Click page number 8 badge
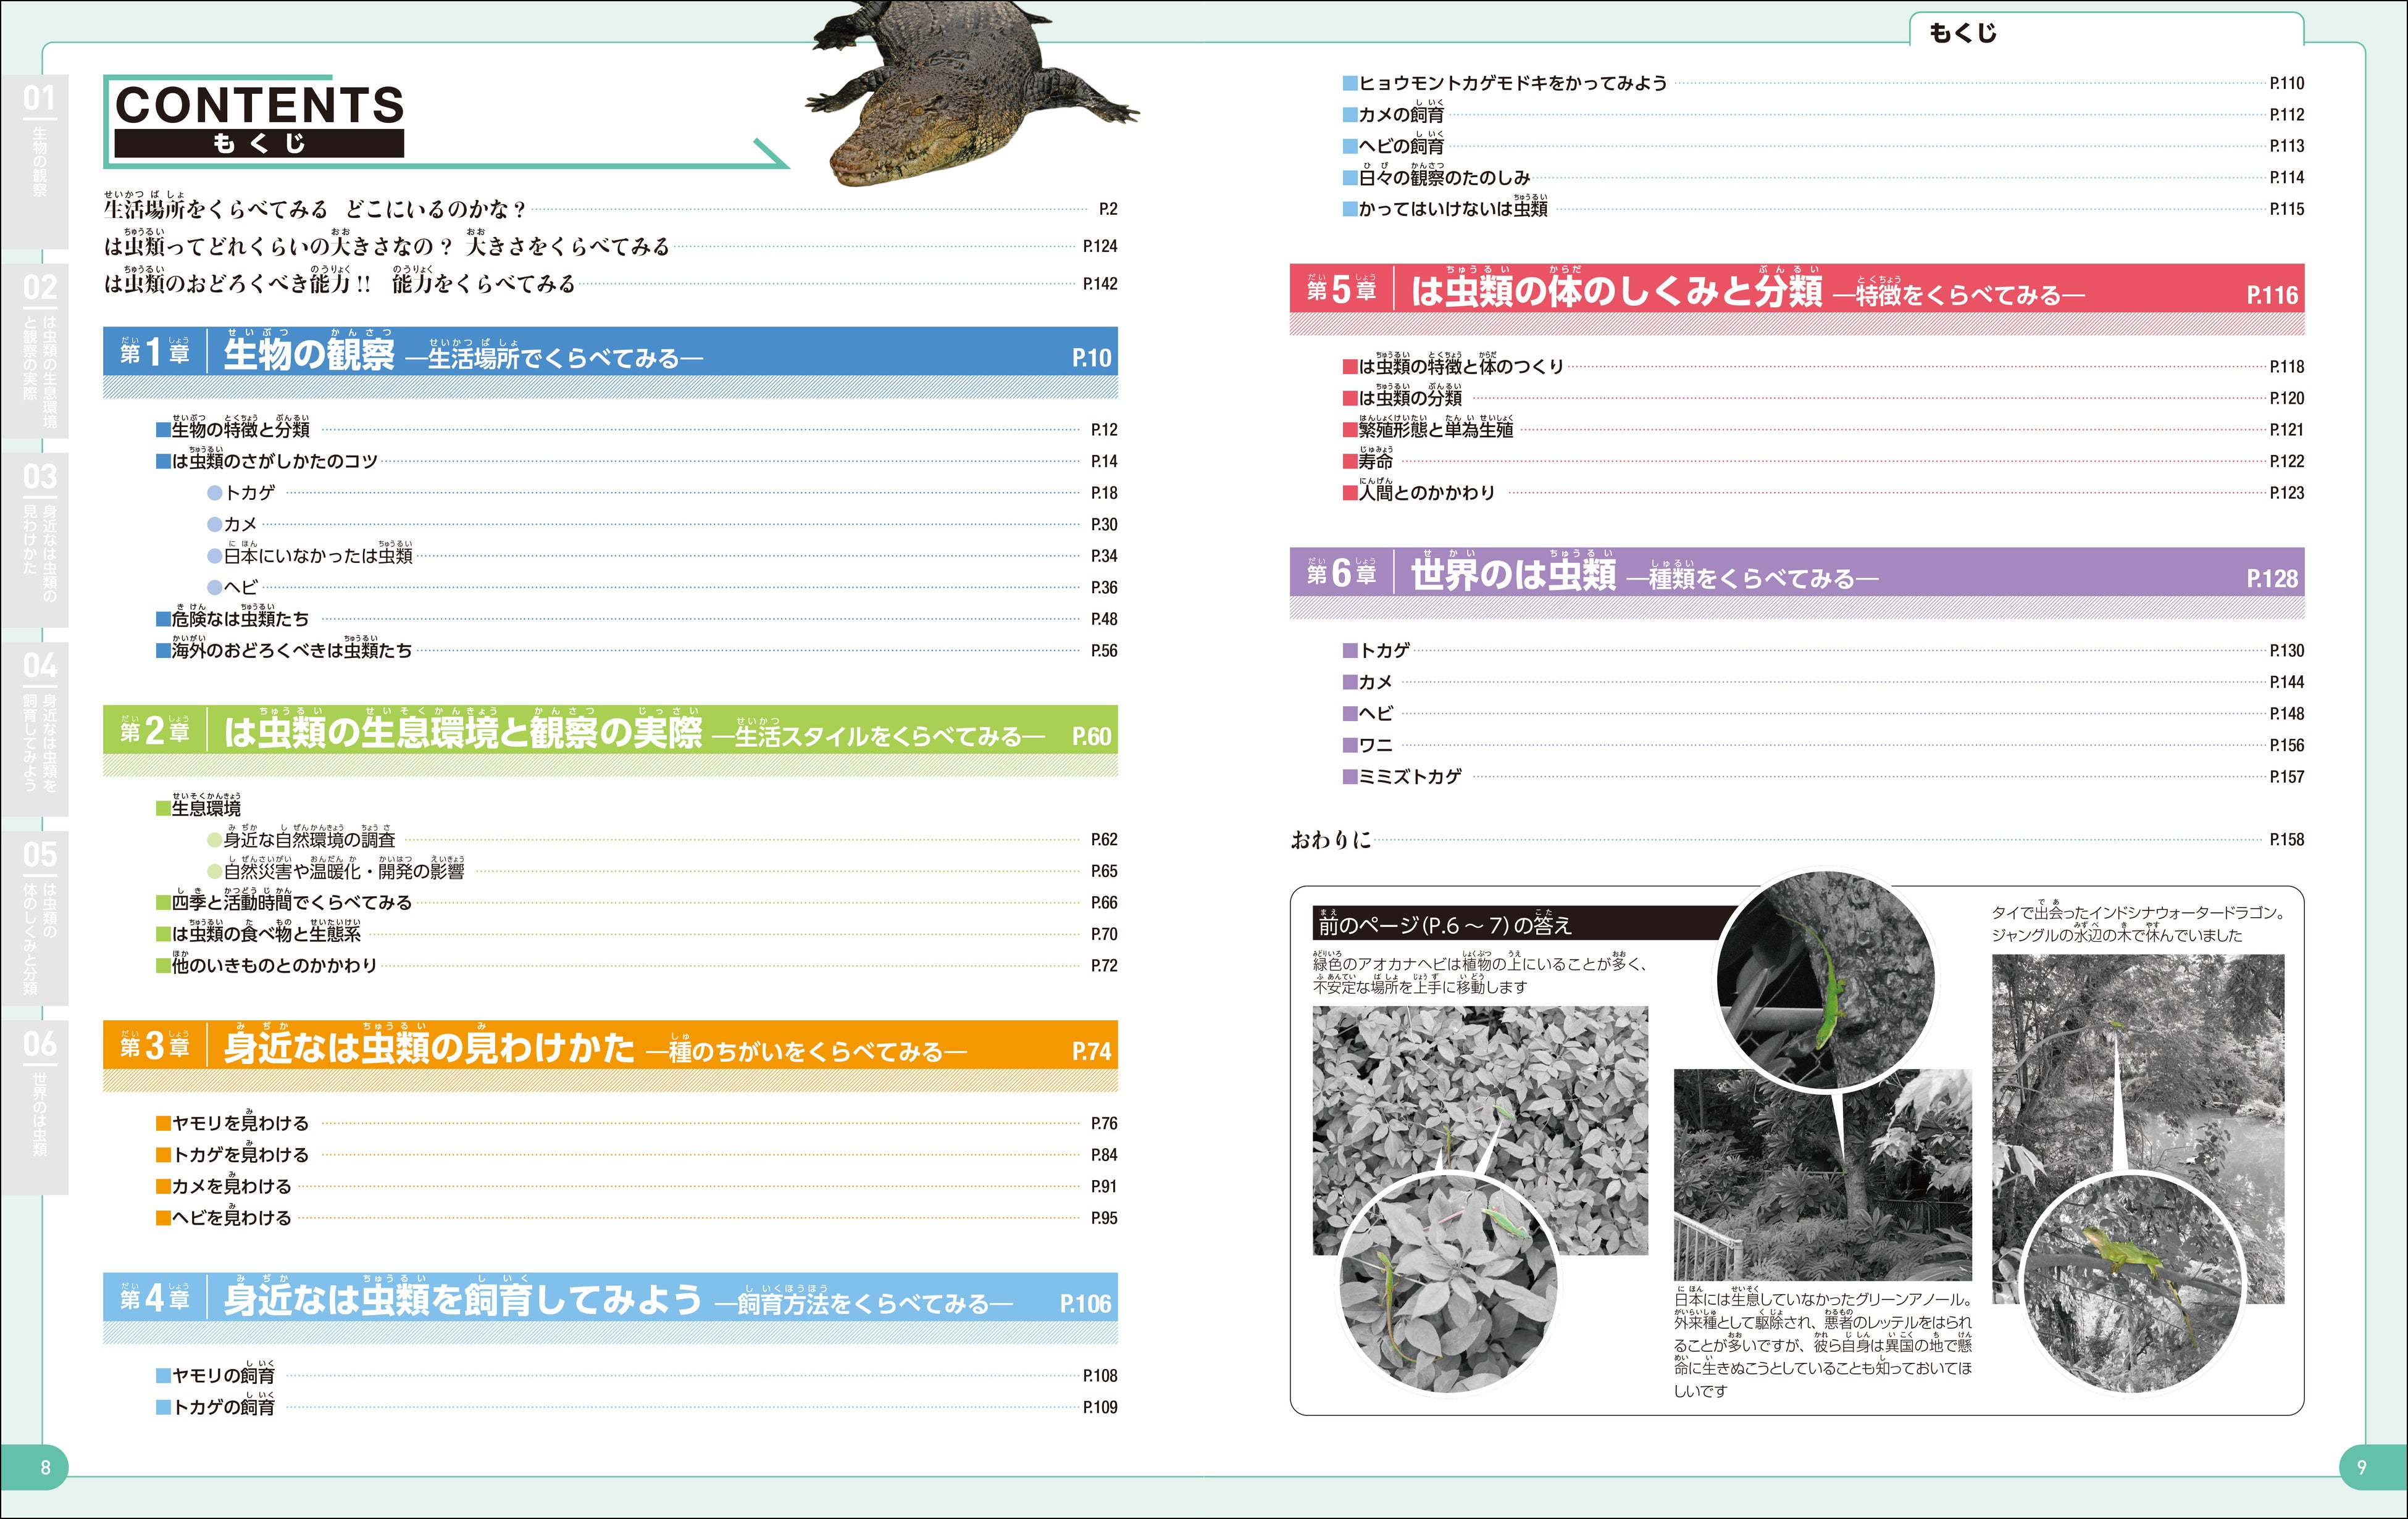Screen dimensions: 2408x1519 click(x=45, y=1467)
